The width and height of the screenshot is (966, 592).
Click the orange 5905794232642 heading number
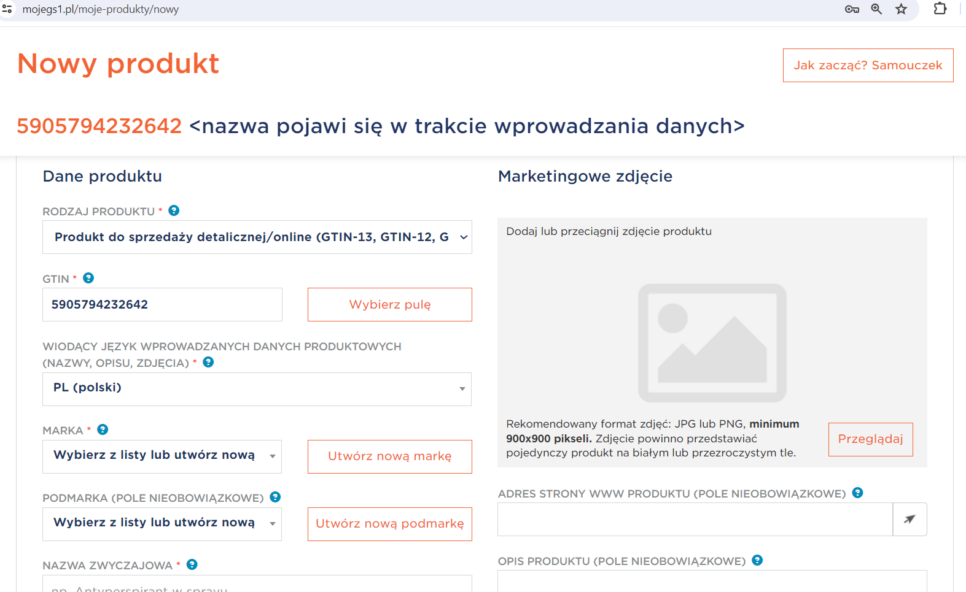pyautogui.click(x=99, y=126)
